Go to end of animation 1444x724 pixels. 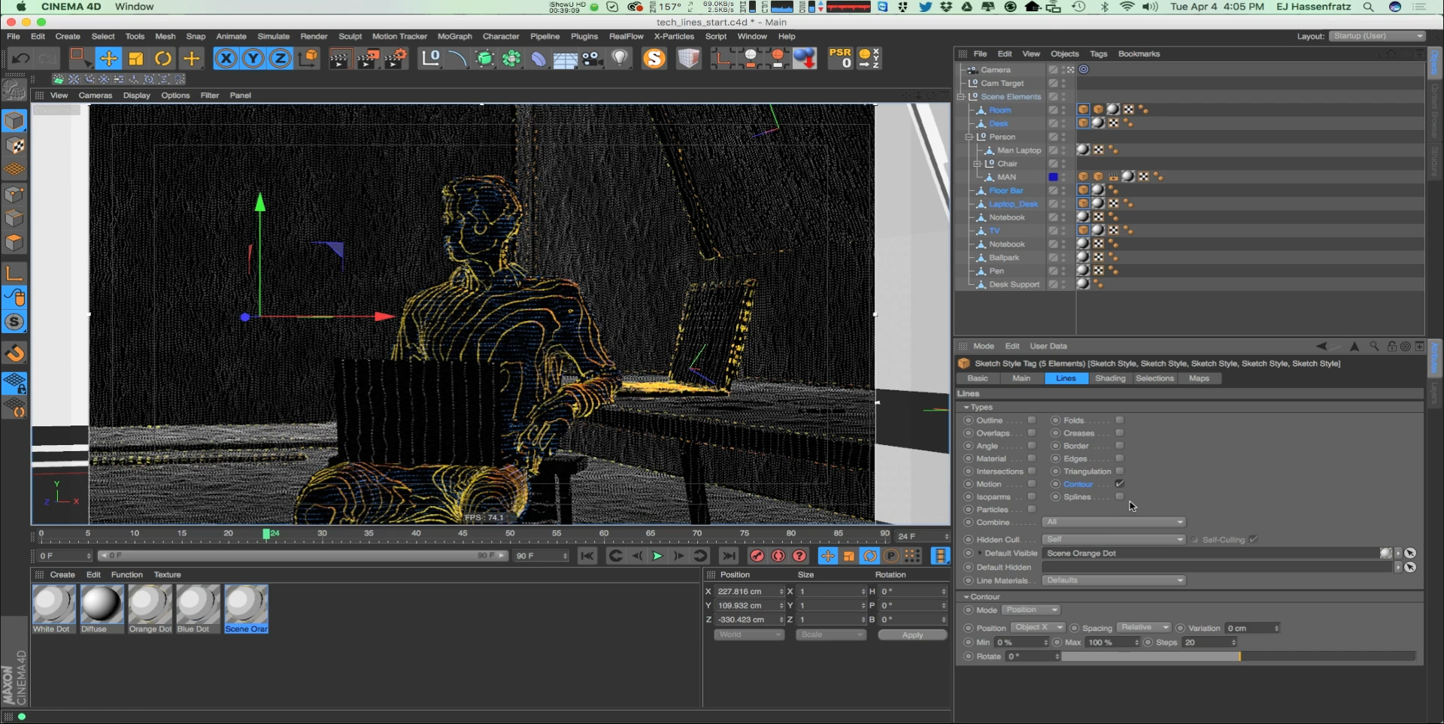coord(728,556)
